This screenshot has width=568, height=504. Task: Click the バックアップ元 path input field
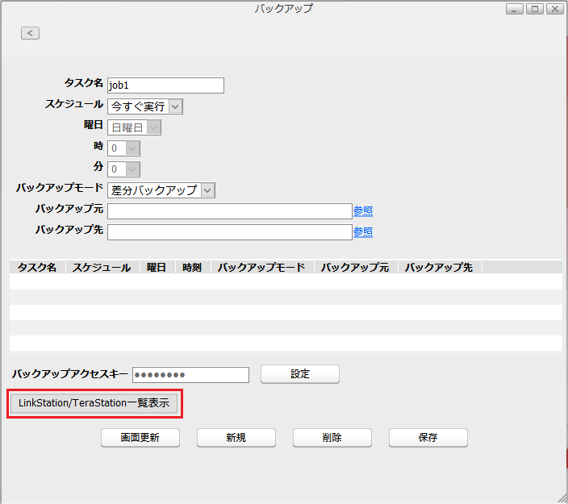click(230, 211)
